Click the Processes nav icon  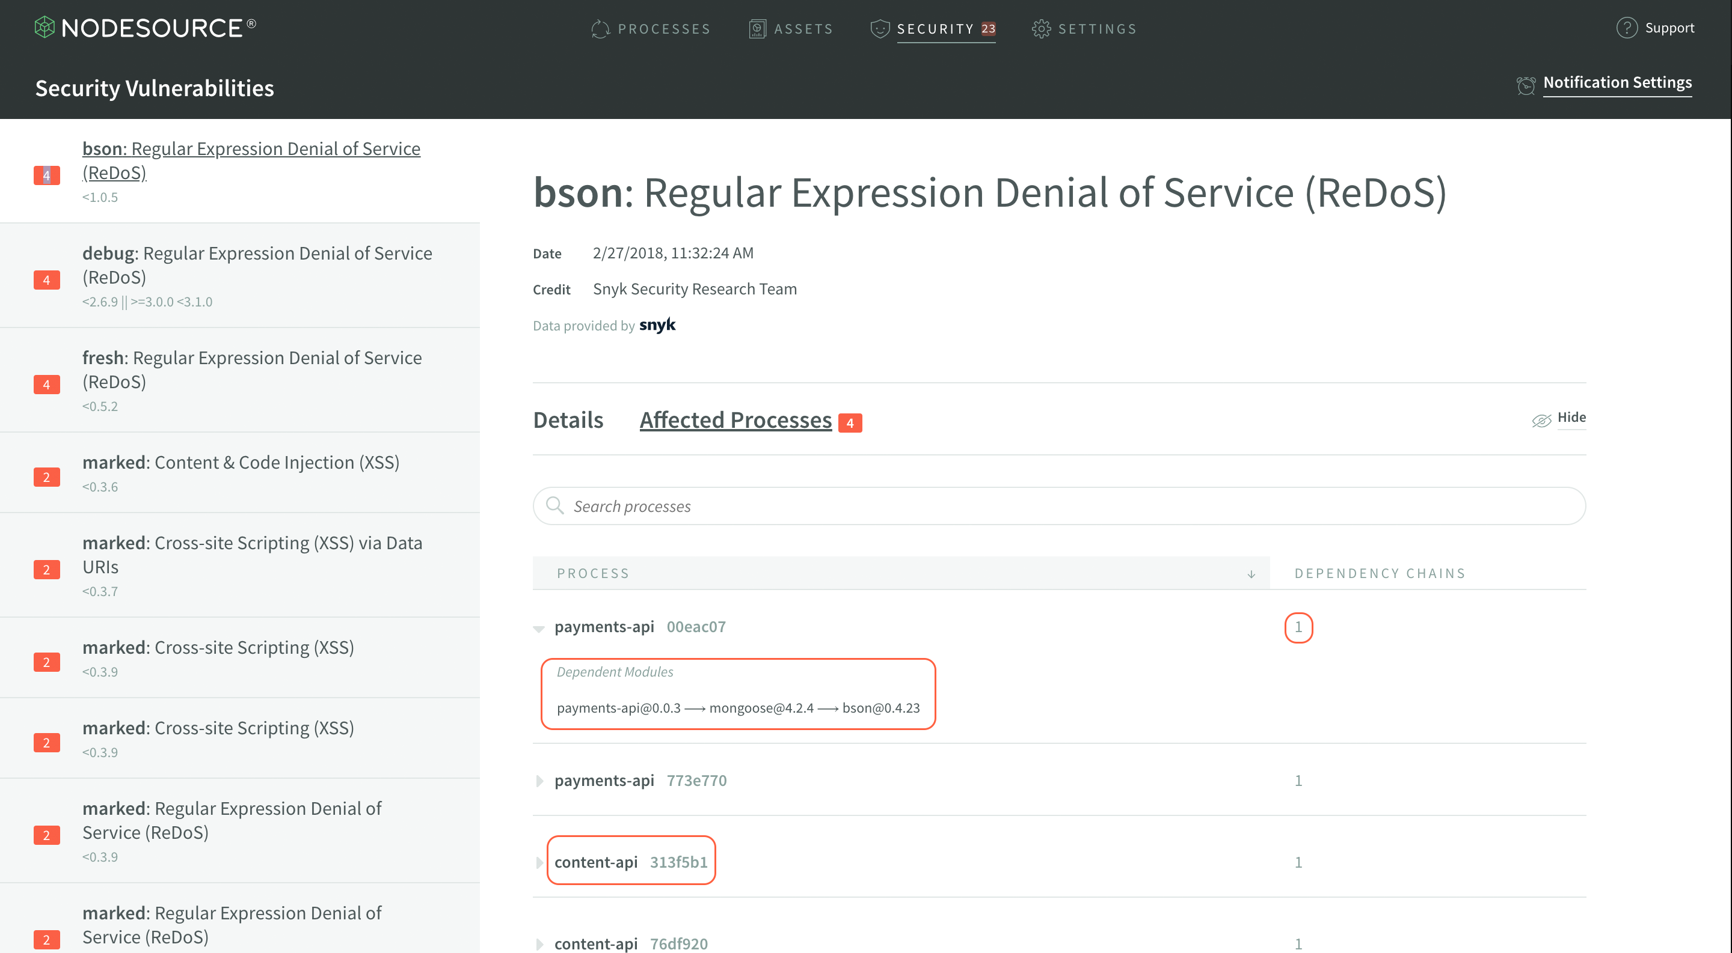coord(600,29)
